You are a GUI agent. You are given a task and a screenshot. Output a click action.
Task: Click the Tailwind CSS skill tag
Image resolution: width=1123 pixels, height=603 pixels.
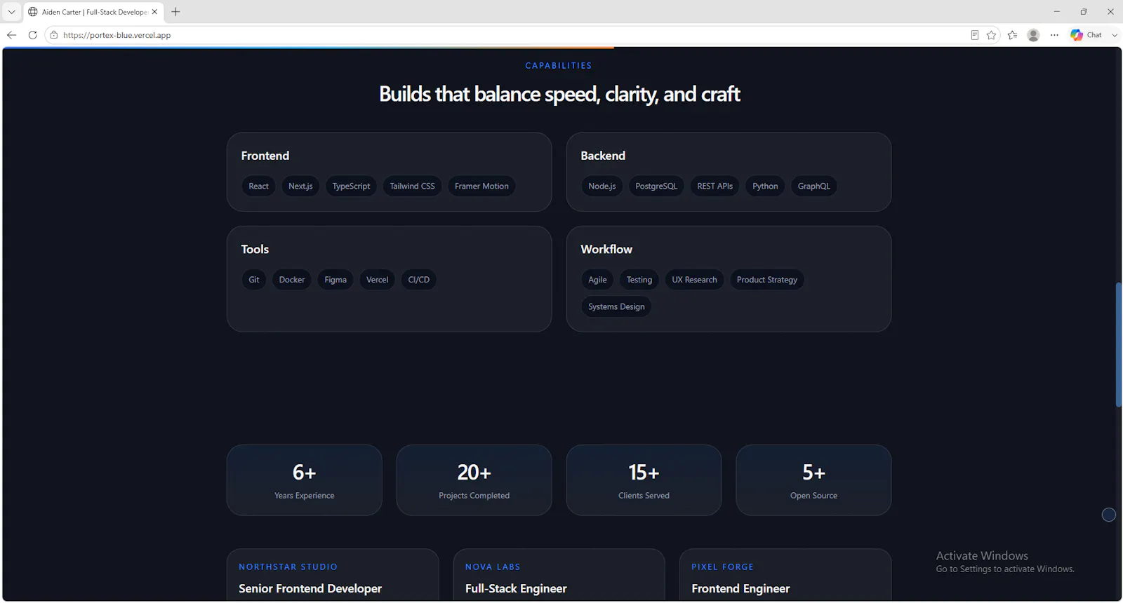tap(412, 186)
